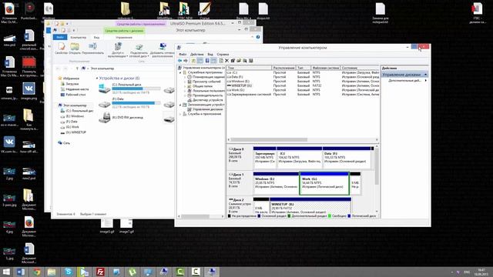Collapse Устройства и диски group in Explorer

coord(97,78)
